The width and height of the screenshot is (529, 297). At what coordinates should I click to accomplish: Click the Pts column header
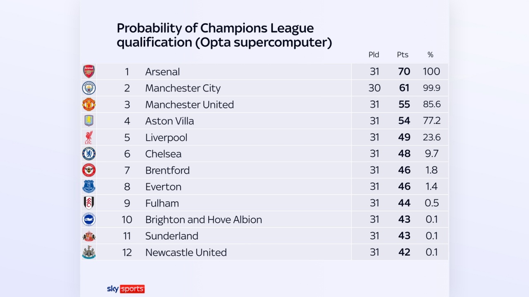[x=403, y=55]
